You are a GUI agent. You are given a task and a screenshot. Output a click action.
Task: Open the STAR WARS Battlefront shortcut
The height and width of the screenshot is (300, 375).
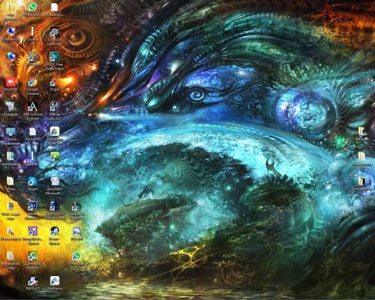pos(54,206)
